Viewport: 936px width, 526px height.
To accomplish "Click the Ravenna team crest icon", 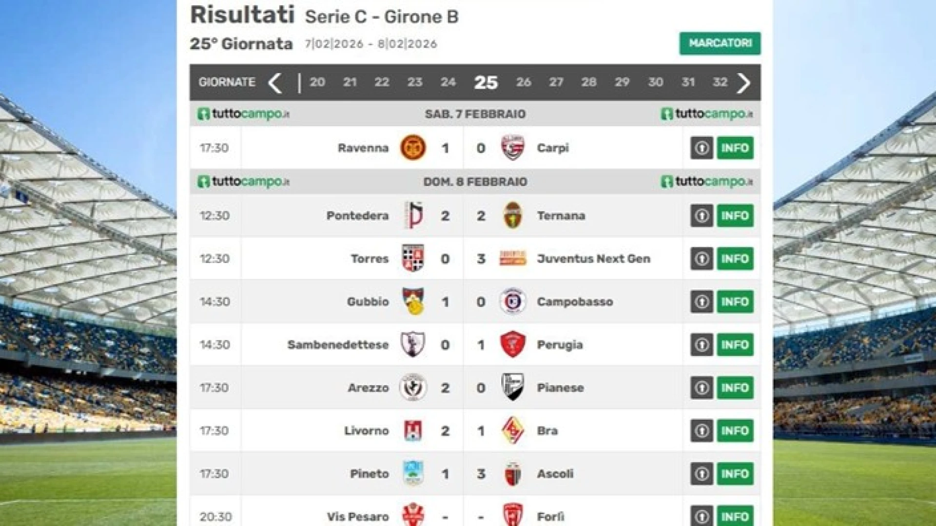I will pyautogui.click(x=413, y=148).
